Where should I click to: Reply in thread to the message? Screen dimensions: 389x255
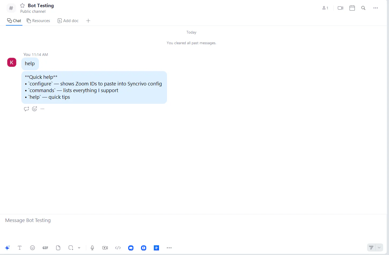[x=26, y=109]
